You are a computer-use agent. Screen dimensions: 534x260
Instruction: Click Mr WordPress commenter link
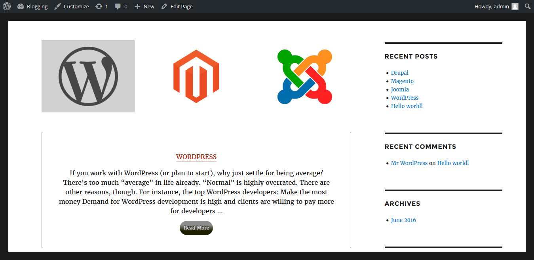409,163
